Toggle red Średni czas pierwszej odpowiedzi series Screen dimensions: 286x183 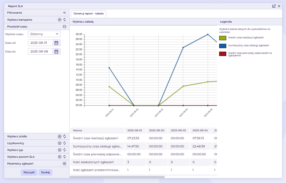point(222,54)
